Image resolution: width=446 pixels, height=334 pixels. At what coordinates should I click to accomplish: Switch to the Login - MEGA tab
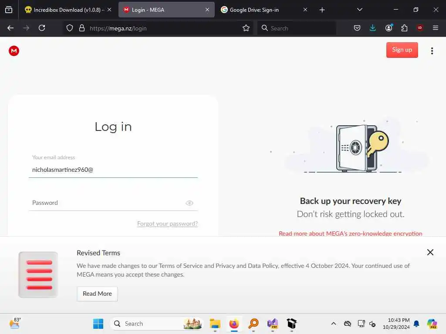click(166, 10)
